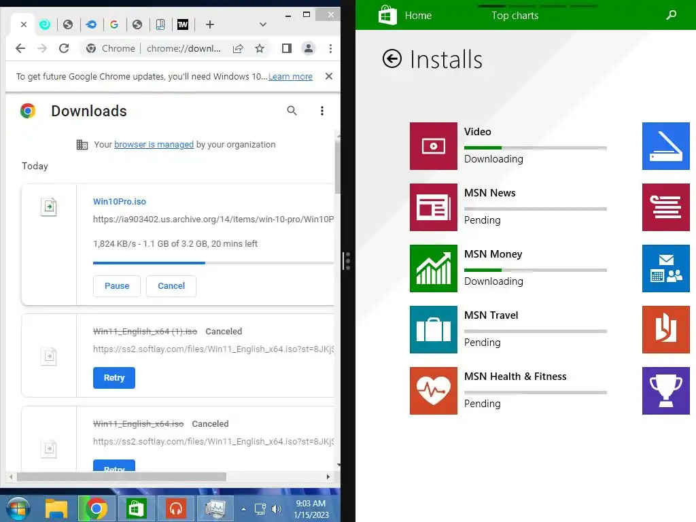Select the purple trophy Sports tile
Image resolution: width=696 pixels, height=522 pixels.
point(666,391)
